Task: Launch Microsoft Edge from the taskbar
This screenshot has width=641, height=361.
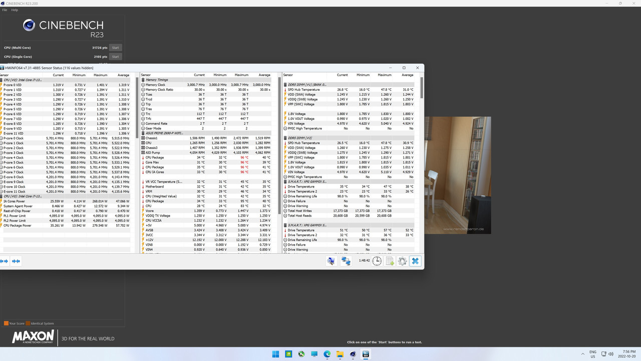Action: pos(327,354)
